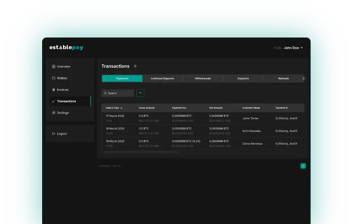Open the filter button

[x=140, y=93]
